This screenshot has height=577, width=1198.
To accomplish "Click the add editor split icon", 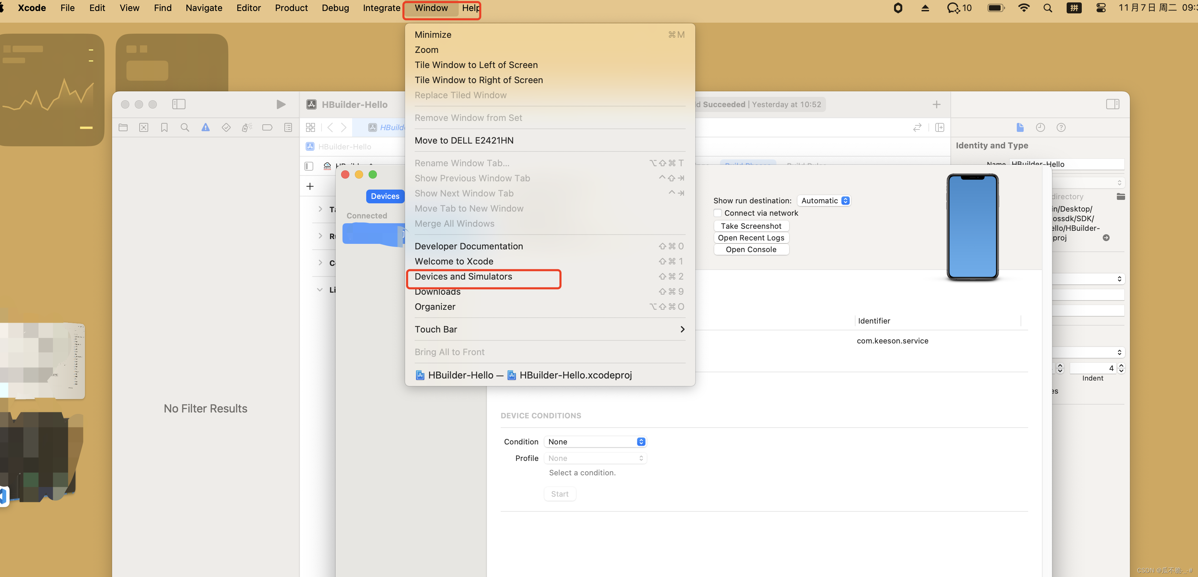I will pyautogui.click(x=939, y=128).
